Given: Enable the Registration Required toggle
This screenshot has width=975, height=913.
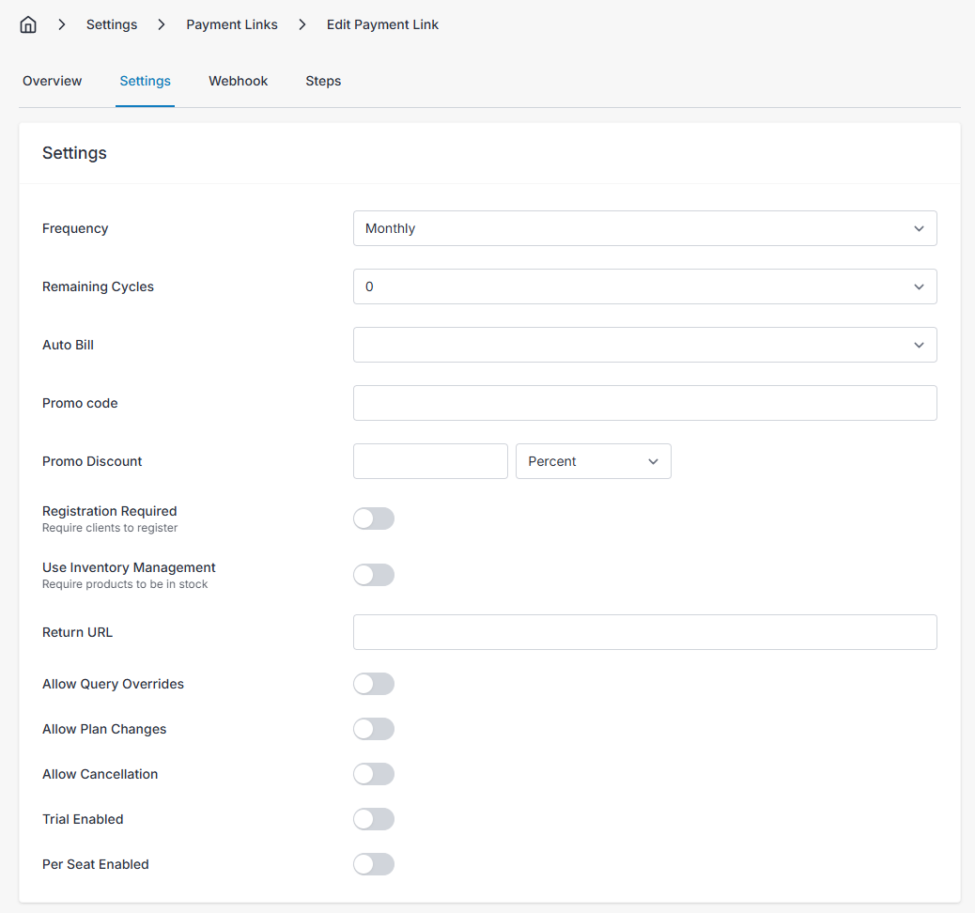Looking at the screenshot, I should (374, 518).
